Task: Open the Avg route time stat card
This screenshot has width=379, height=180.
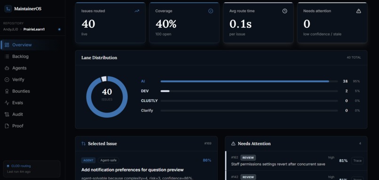Action: 258,23
